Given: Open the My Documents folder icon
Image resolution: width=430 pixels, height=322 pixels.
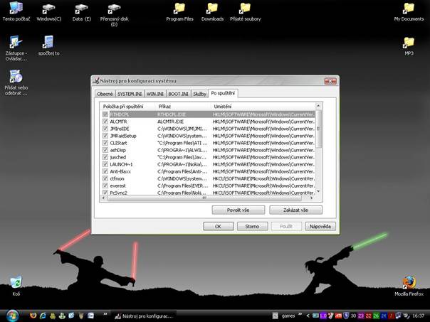Looking at the screenshot, I should pos(409,11).
